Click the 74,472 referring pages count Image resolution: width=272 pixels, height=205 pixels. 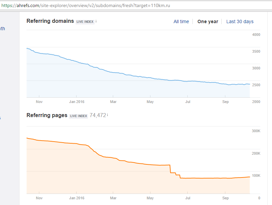click(98, 115)
